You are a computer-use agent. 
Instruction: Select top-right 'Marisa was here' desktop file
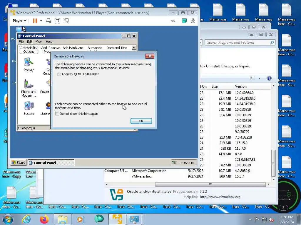[287, 15]
